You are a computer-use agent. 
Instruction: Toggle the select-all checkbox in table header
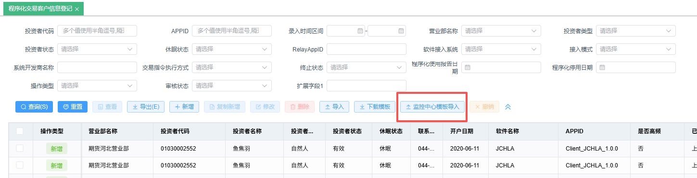tap(20, 131)
